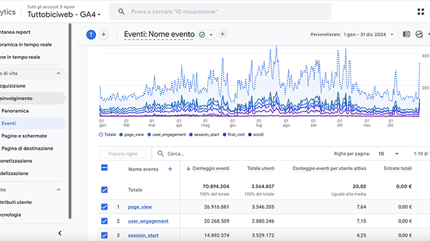Toggle the select-all checkbox in table header
The width and height of the screenshot is (430, 241).
click(x=104, y=167)
